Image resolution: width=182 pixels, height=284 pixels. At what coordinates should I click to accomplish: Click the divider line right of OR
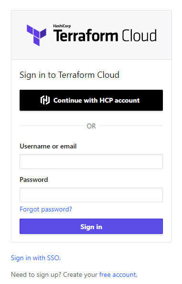point(131,126)
